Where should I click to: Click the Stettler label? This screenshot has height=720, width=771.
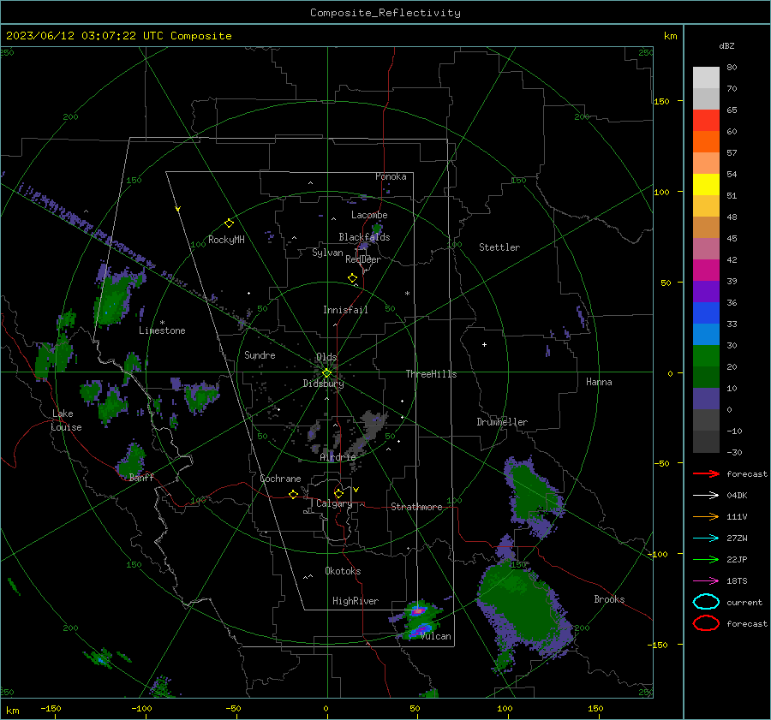coord(499,247)
